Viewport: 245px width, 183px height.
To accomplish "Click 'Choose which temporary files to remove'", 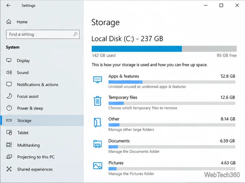I will click(143, 108).
